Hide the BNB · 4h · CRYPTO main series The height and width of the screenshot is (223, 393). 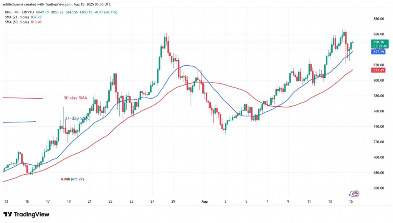[x=8, y=12]
